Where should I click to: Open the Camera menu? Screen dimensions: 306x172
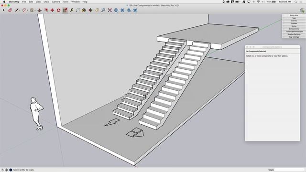pyautogui.click(x=56, y=2)
